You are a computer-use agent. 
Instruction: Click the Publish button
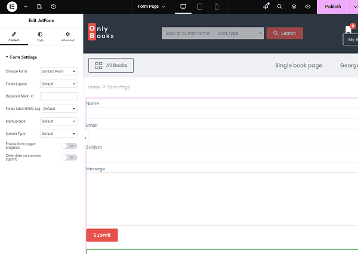tap(333, 7)
